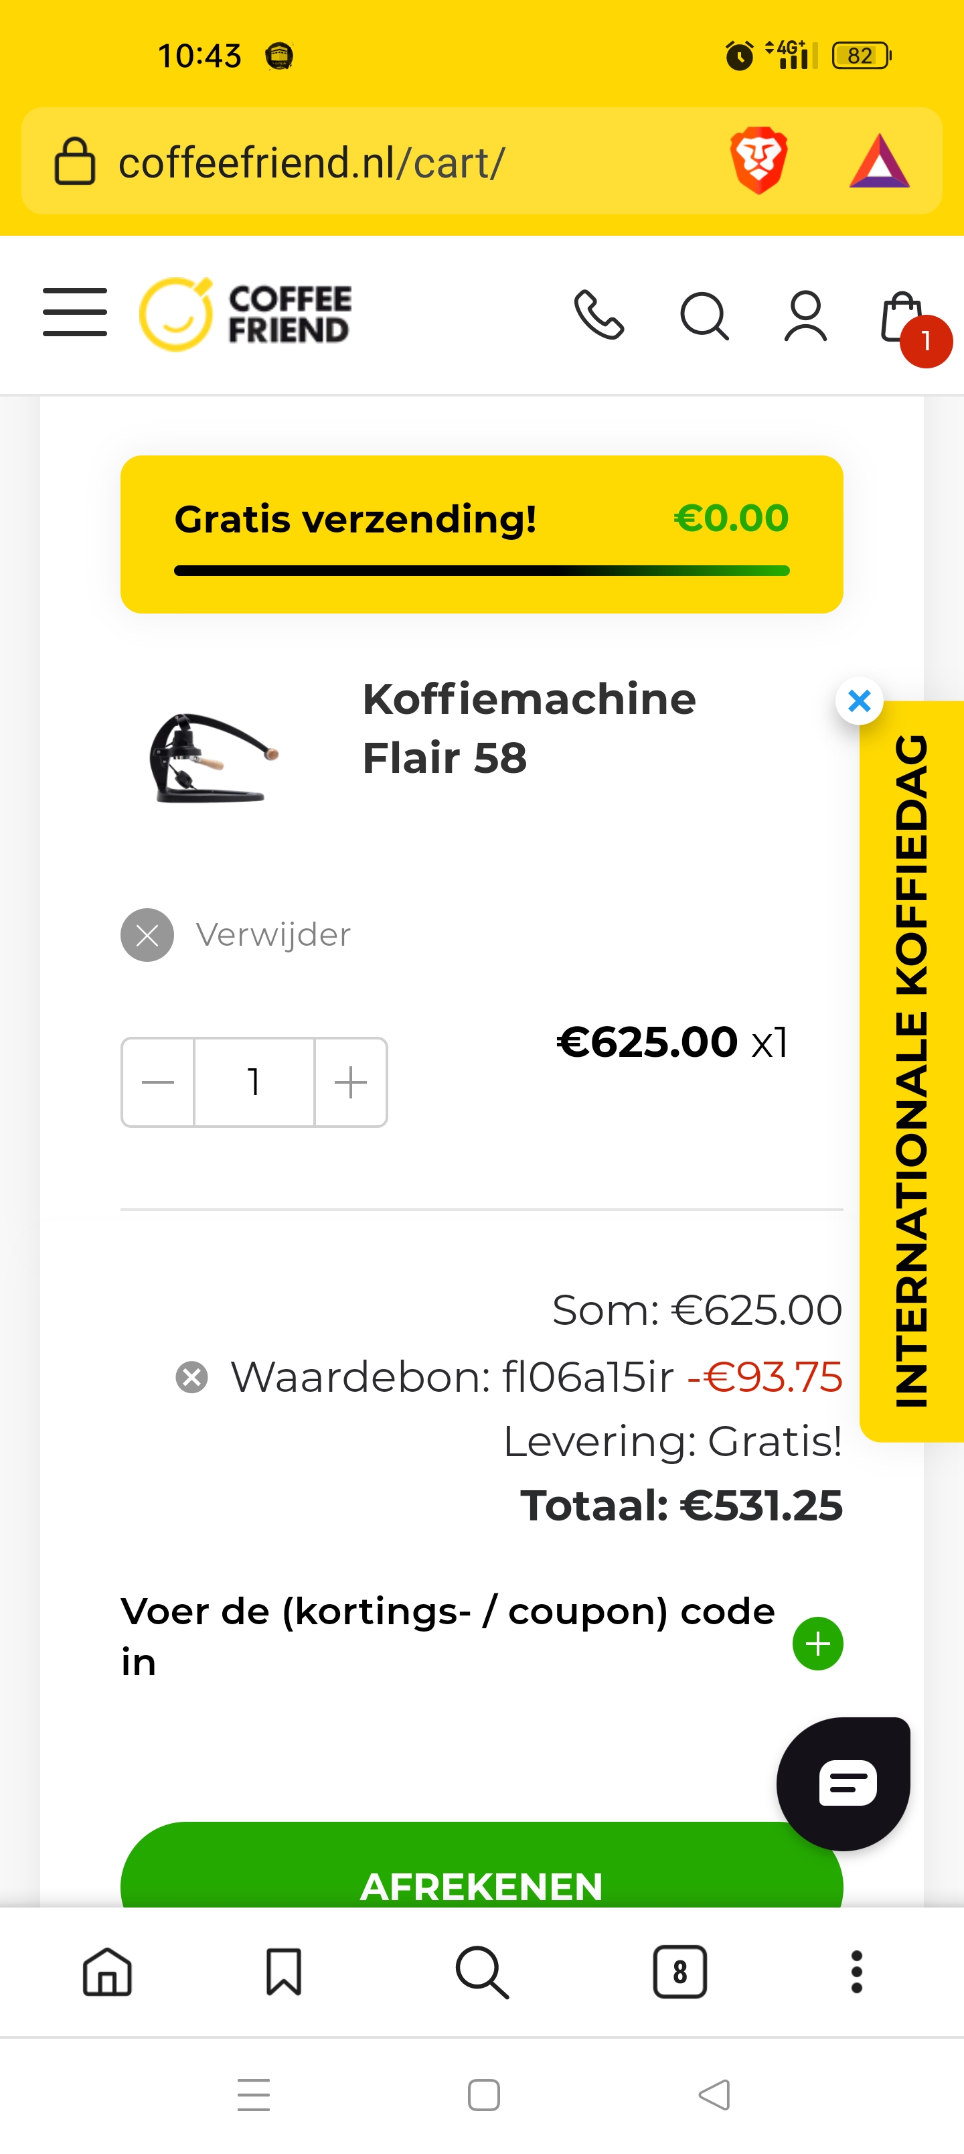Remove Flair 58 via Verwijder
Image resolution: width=964 pixels, height=2154 pixels.
point(147,935)
